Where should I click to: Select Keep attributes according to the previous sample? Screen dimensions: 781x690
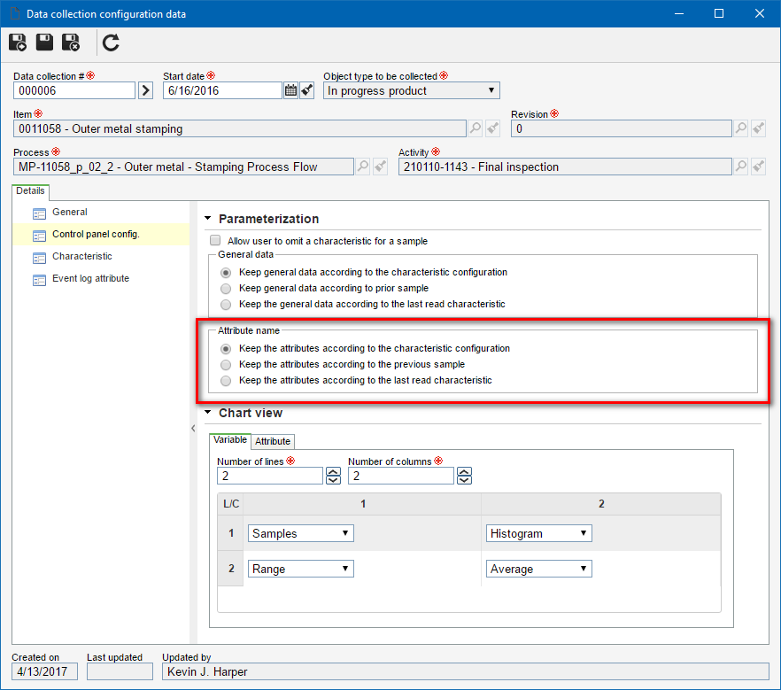tap(226, 365)
